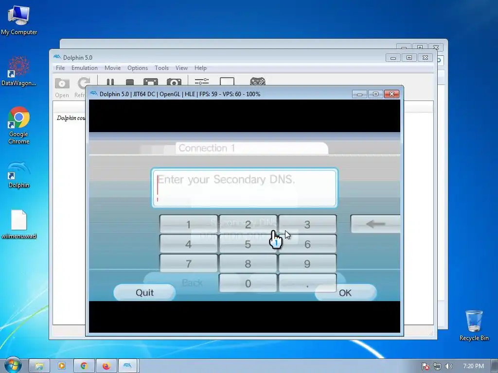
Task: Maximize the Dolphin game render window
Action: [375, 94]
